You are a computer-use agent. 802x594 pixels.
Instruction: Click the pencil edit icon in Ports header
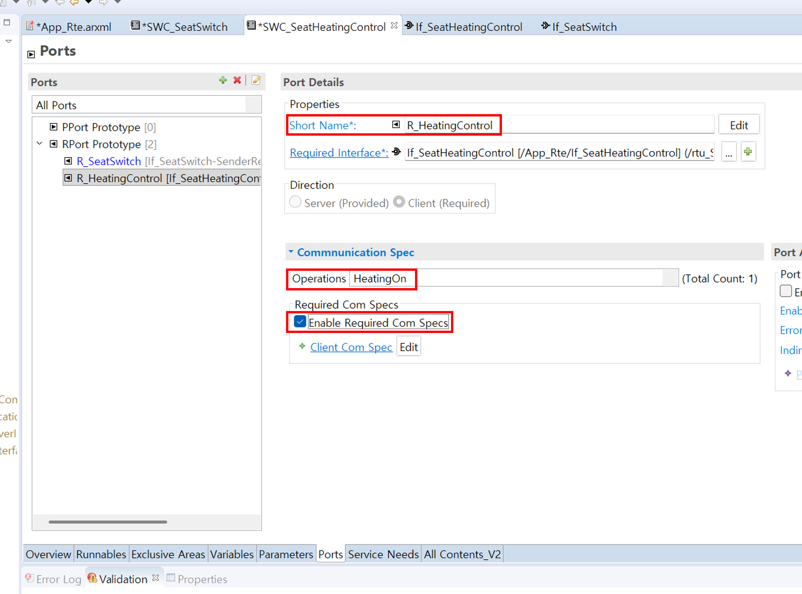[256, 80]
